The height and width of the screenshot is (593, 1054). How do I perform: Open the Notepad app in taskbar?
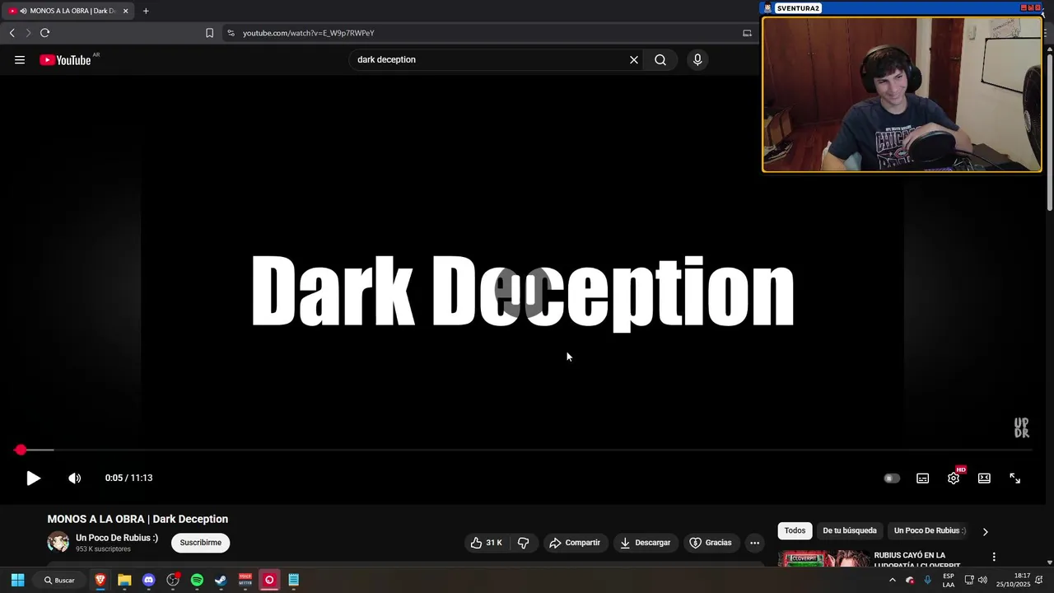pyautogui.click(x=293, y=580)
